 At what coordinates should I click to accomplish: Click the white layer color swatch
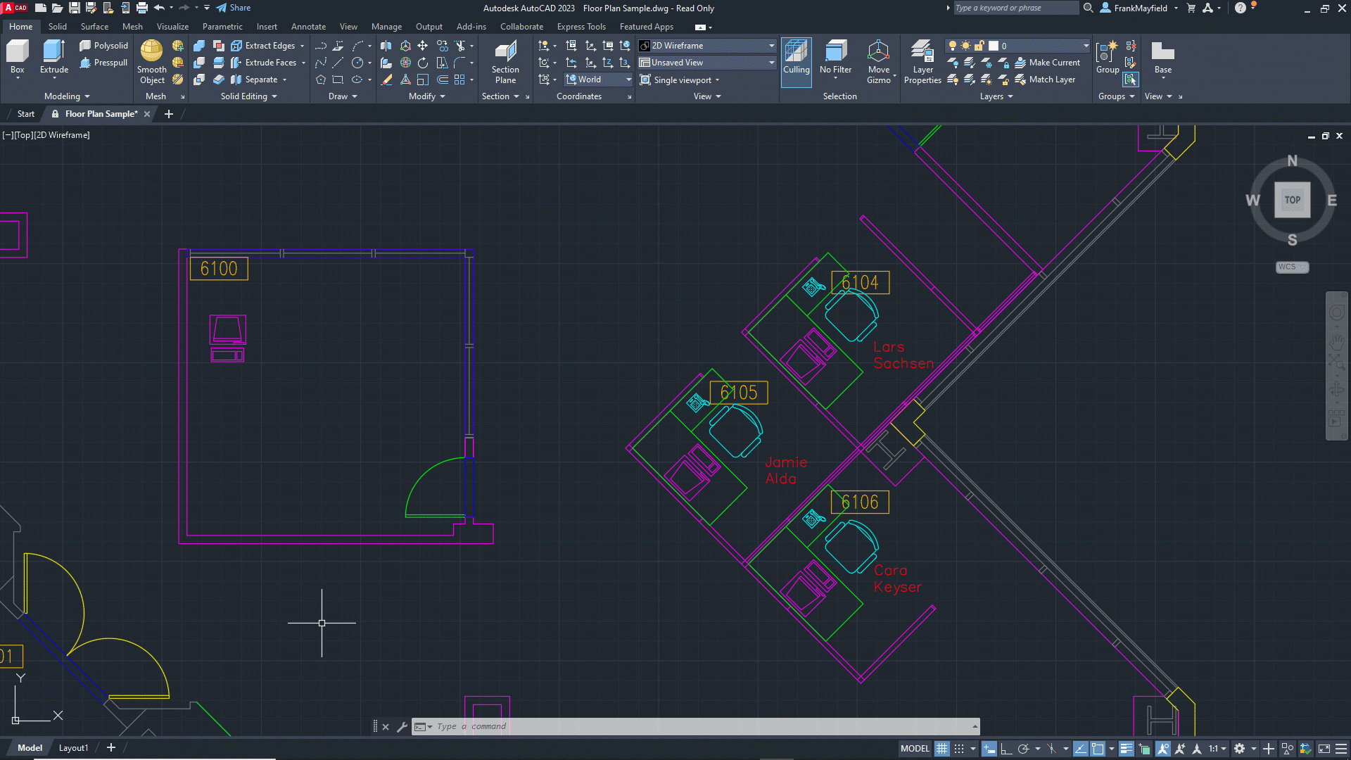[x=994, y=46]
